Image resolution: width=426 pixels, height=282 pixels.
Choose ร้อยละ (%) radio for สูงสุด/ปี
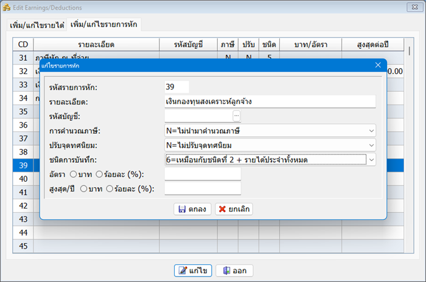(x=110, y=189)
